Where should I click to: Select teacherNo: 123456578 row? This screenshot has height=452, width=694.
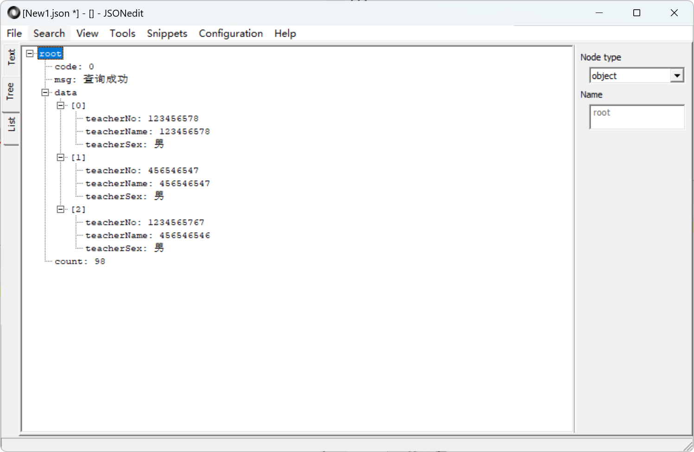pos(142,119)
